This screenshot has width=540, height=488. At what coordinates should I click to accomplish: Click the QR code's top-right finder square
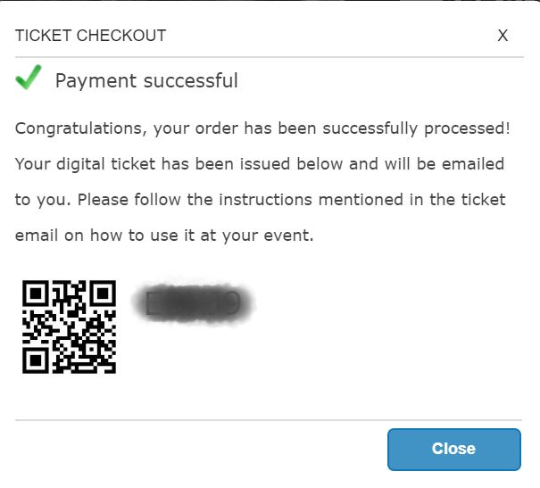point(103,294)
